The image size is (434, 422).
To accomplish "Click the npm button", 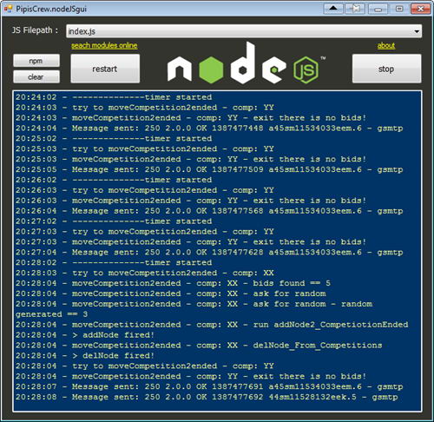I will 36,61.
